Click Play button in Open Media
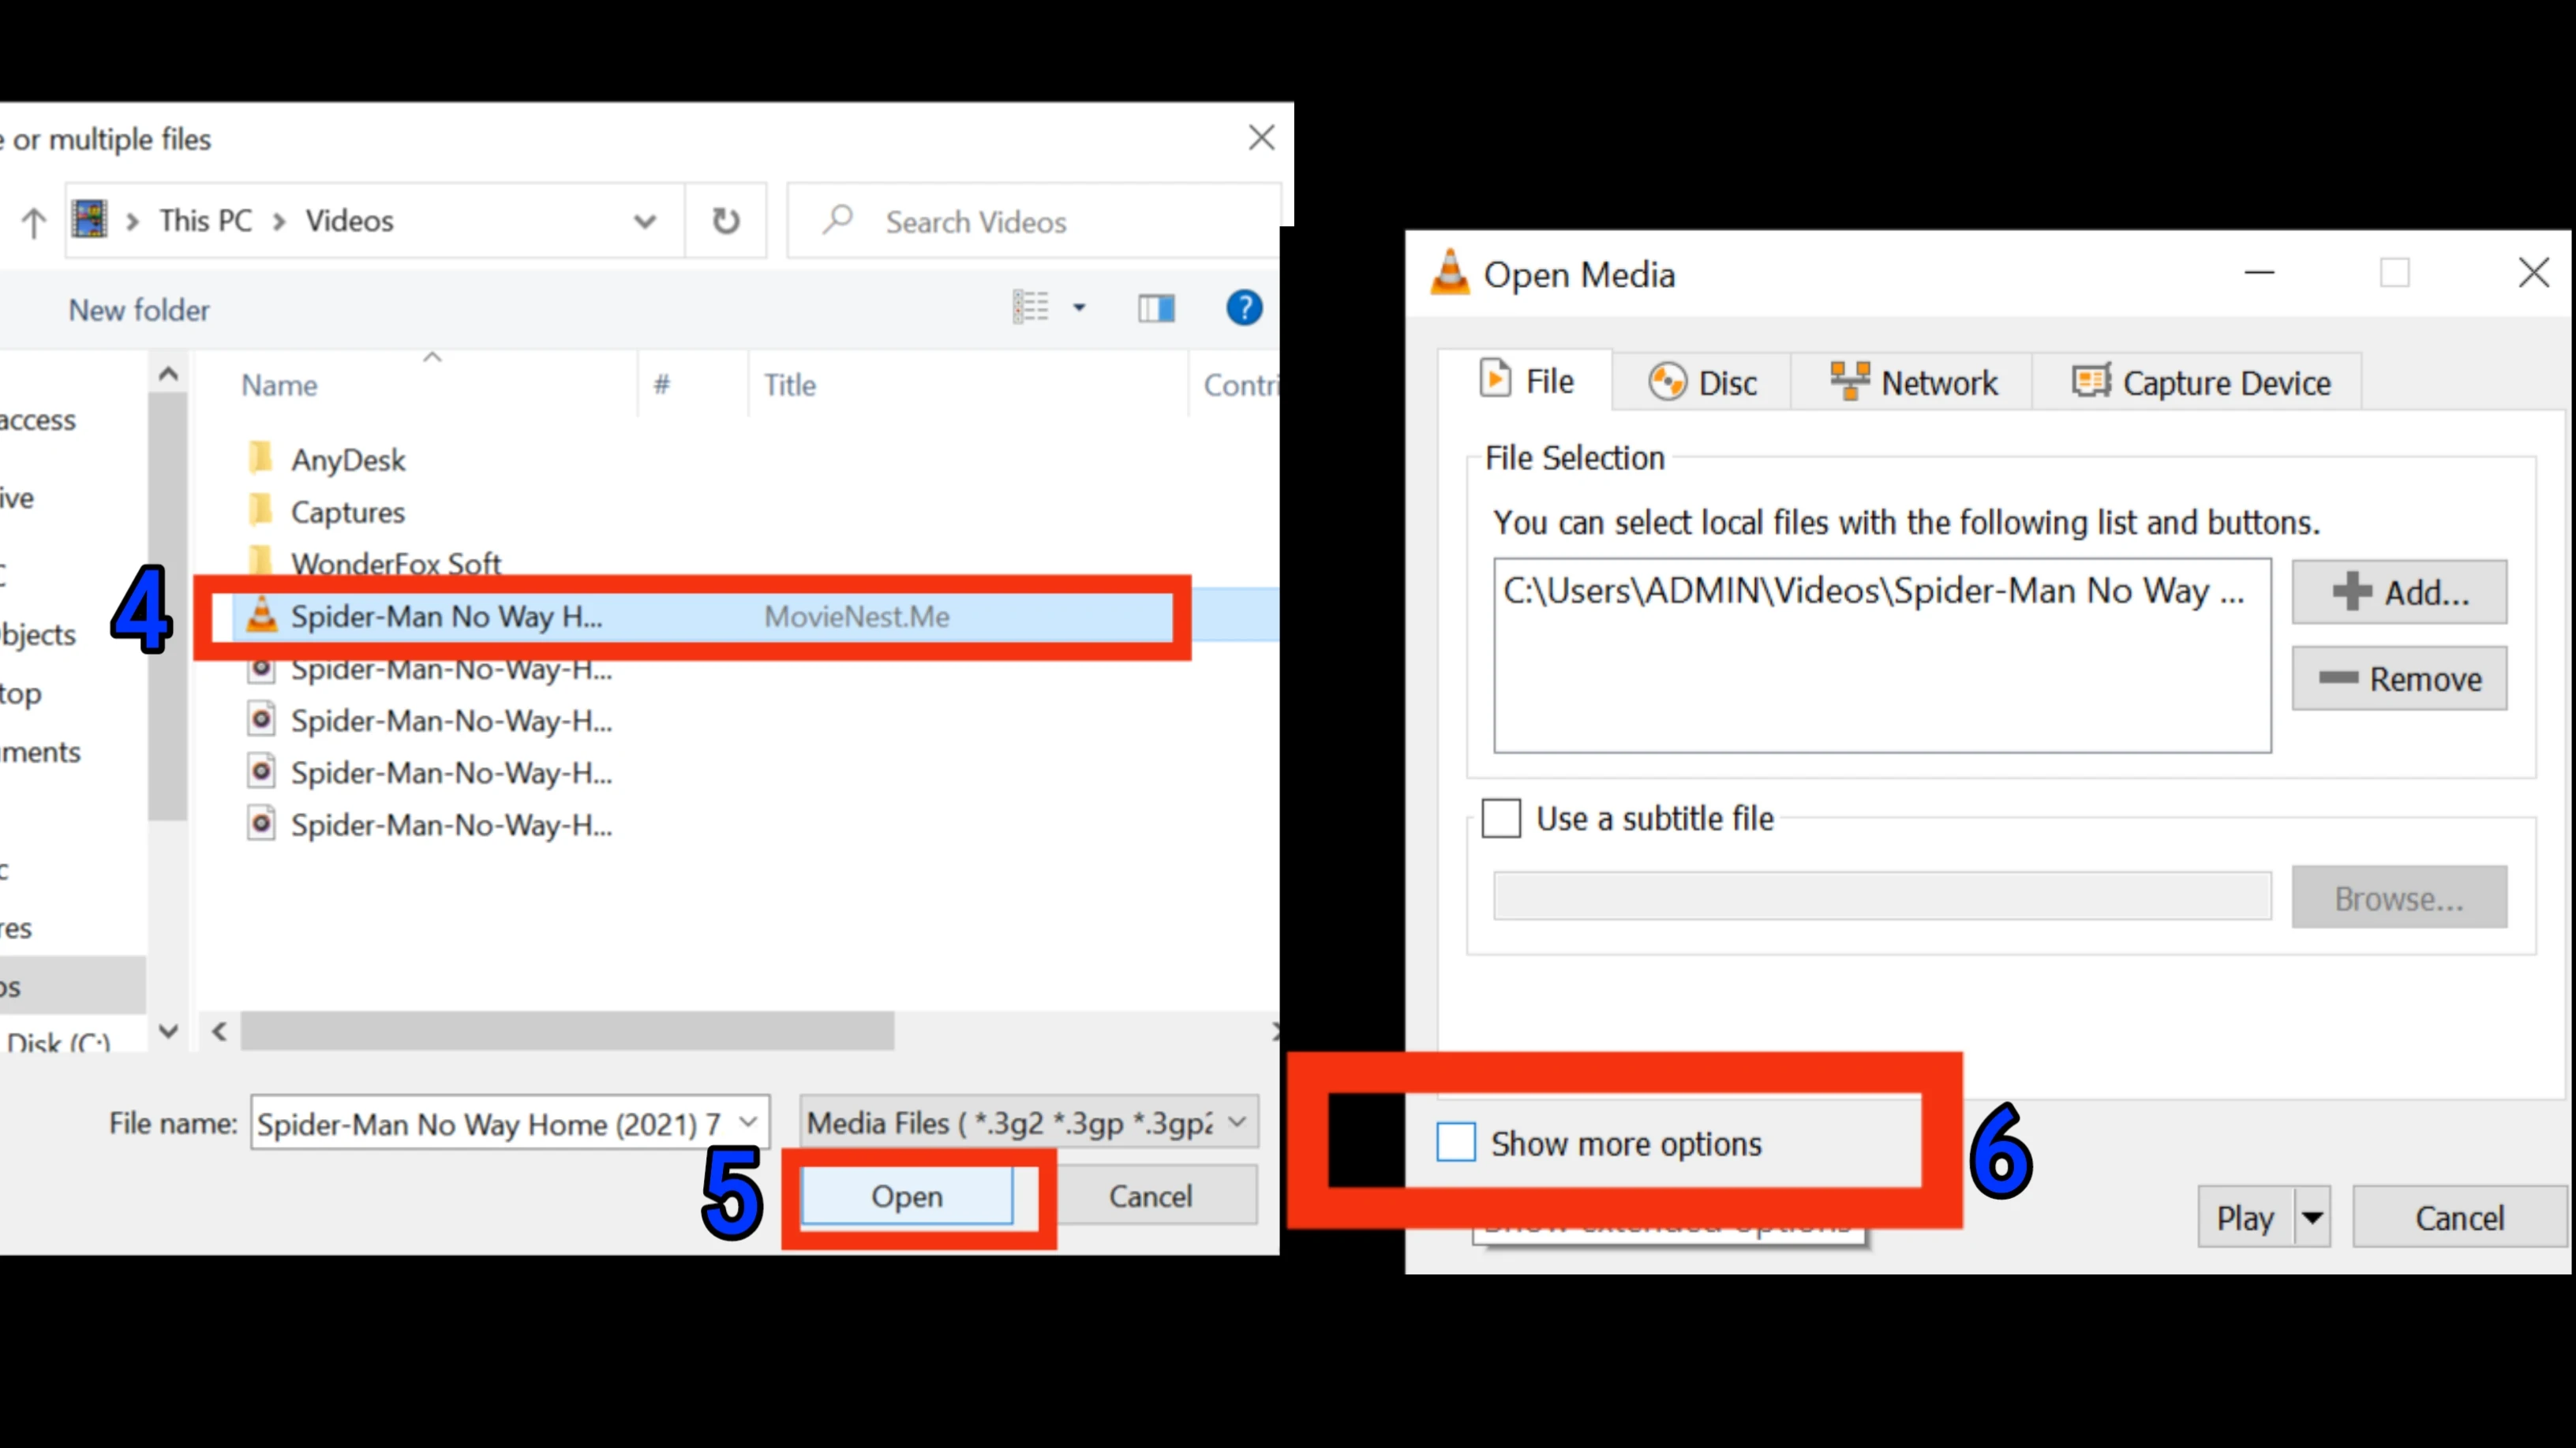2576x1448 pixels. [2245, 1217]
